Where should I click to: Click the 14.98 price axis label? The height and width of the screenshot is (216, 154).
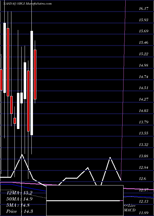144,65
